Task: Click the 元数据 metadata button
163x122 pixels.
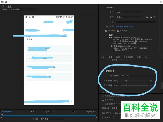Action: [108, 117]
